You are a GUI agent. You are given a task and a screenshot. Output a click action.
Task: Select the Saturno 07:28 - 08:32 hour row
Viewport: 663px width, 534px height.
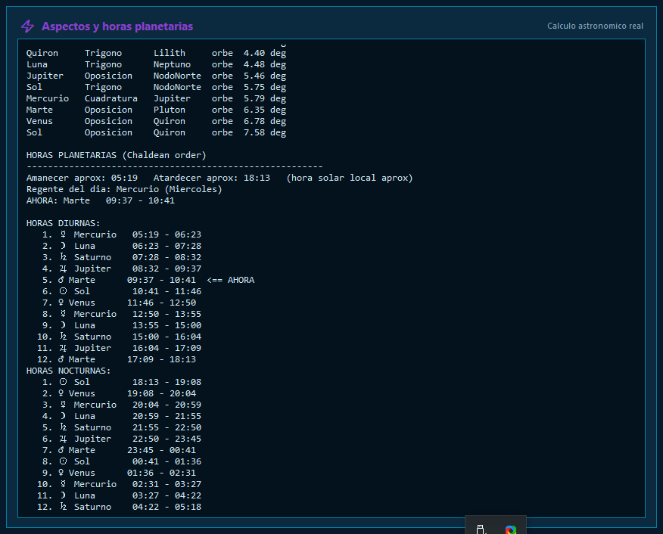pyautogui.click(x=122, y=257)
